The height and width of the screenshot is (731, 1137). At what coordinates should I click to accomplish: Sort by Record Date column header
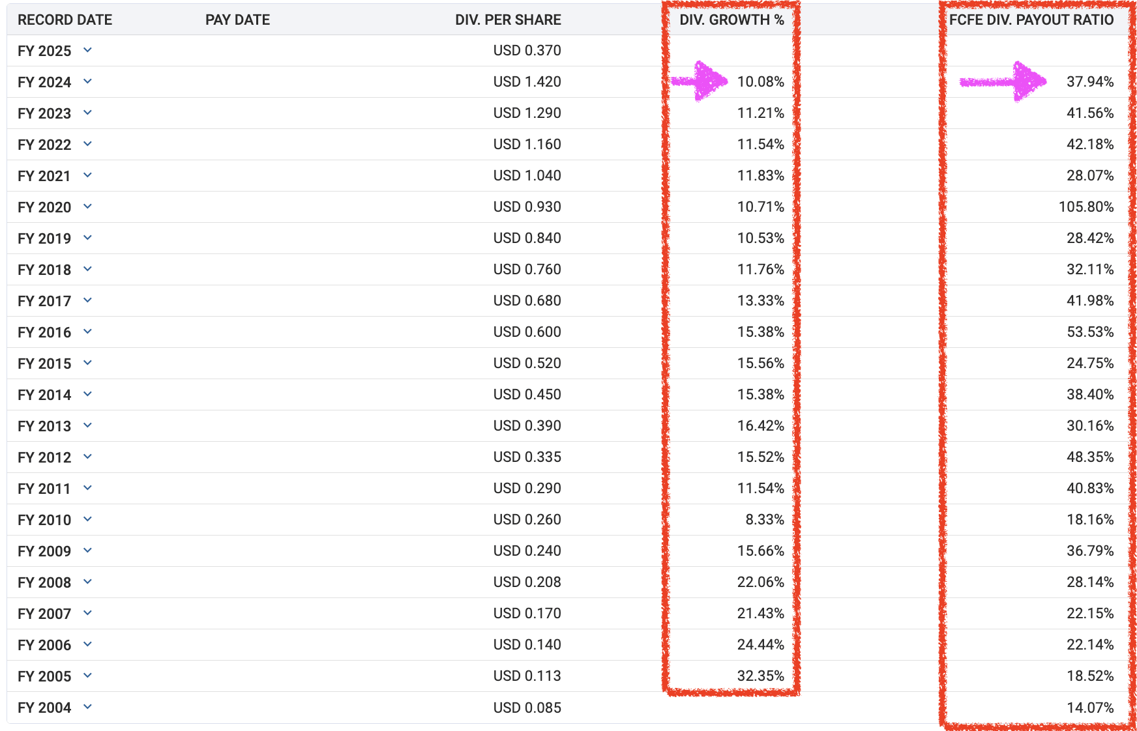[x=65, y=20]
